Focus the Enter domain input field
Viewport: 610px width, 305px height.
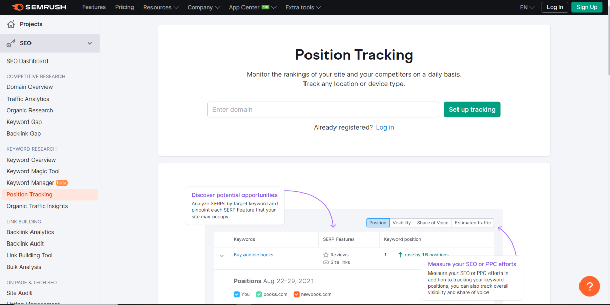tap(323, 109)
